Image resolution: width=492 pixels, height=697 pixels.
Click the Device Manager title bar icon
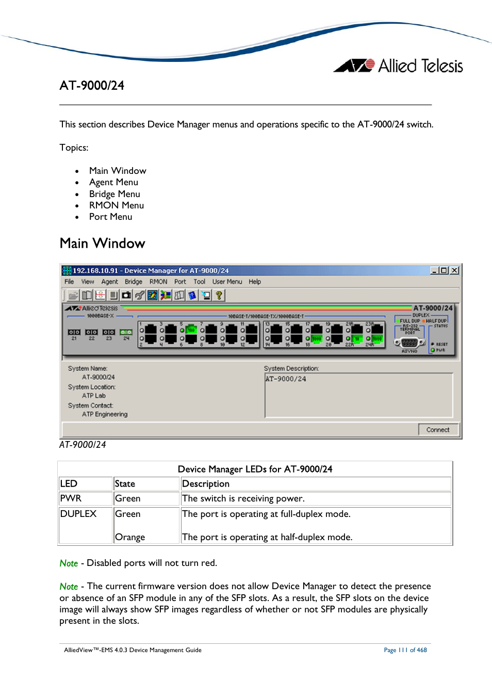click(x=67, y=270)
